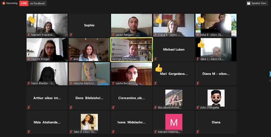Go to next page of participants arrow
Image resolution: width=271 pixels, height=137 pixels.
click(270, 74)
